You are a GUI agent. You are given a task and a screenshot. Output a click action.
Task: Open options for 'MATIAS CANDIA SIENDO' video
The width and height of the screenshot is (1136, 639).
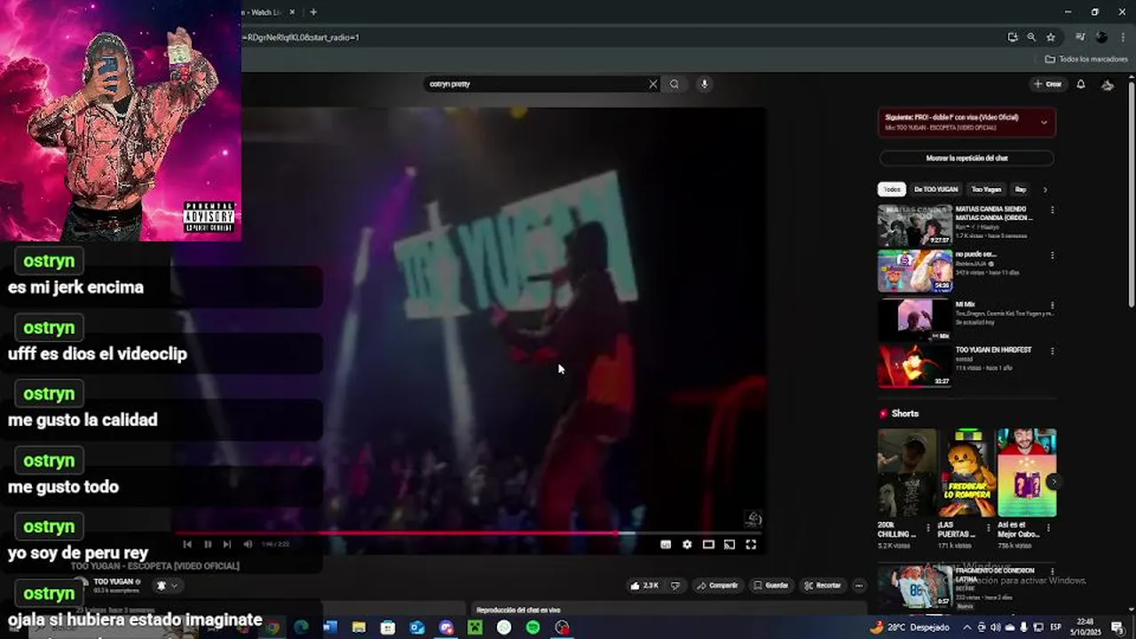1053,210
